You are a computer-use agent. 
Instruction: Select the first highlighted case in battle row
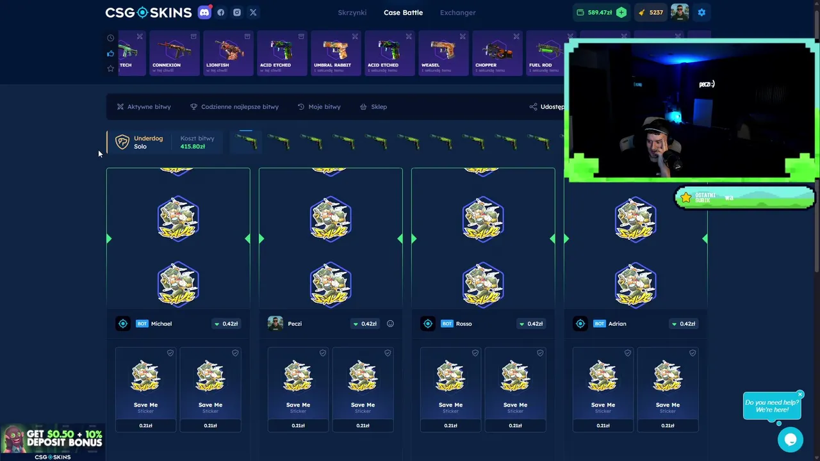pyautogui.click(x=246, y=142)
